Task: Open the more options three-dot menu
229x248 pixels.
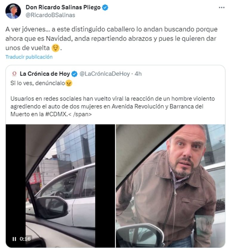Action: point(222,7)
